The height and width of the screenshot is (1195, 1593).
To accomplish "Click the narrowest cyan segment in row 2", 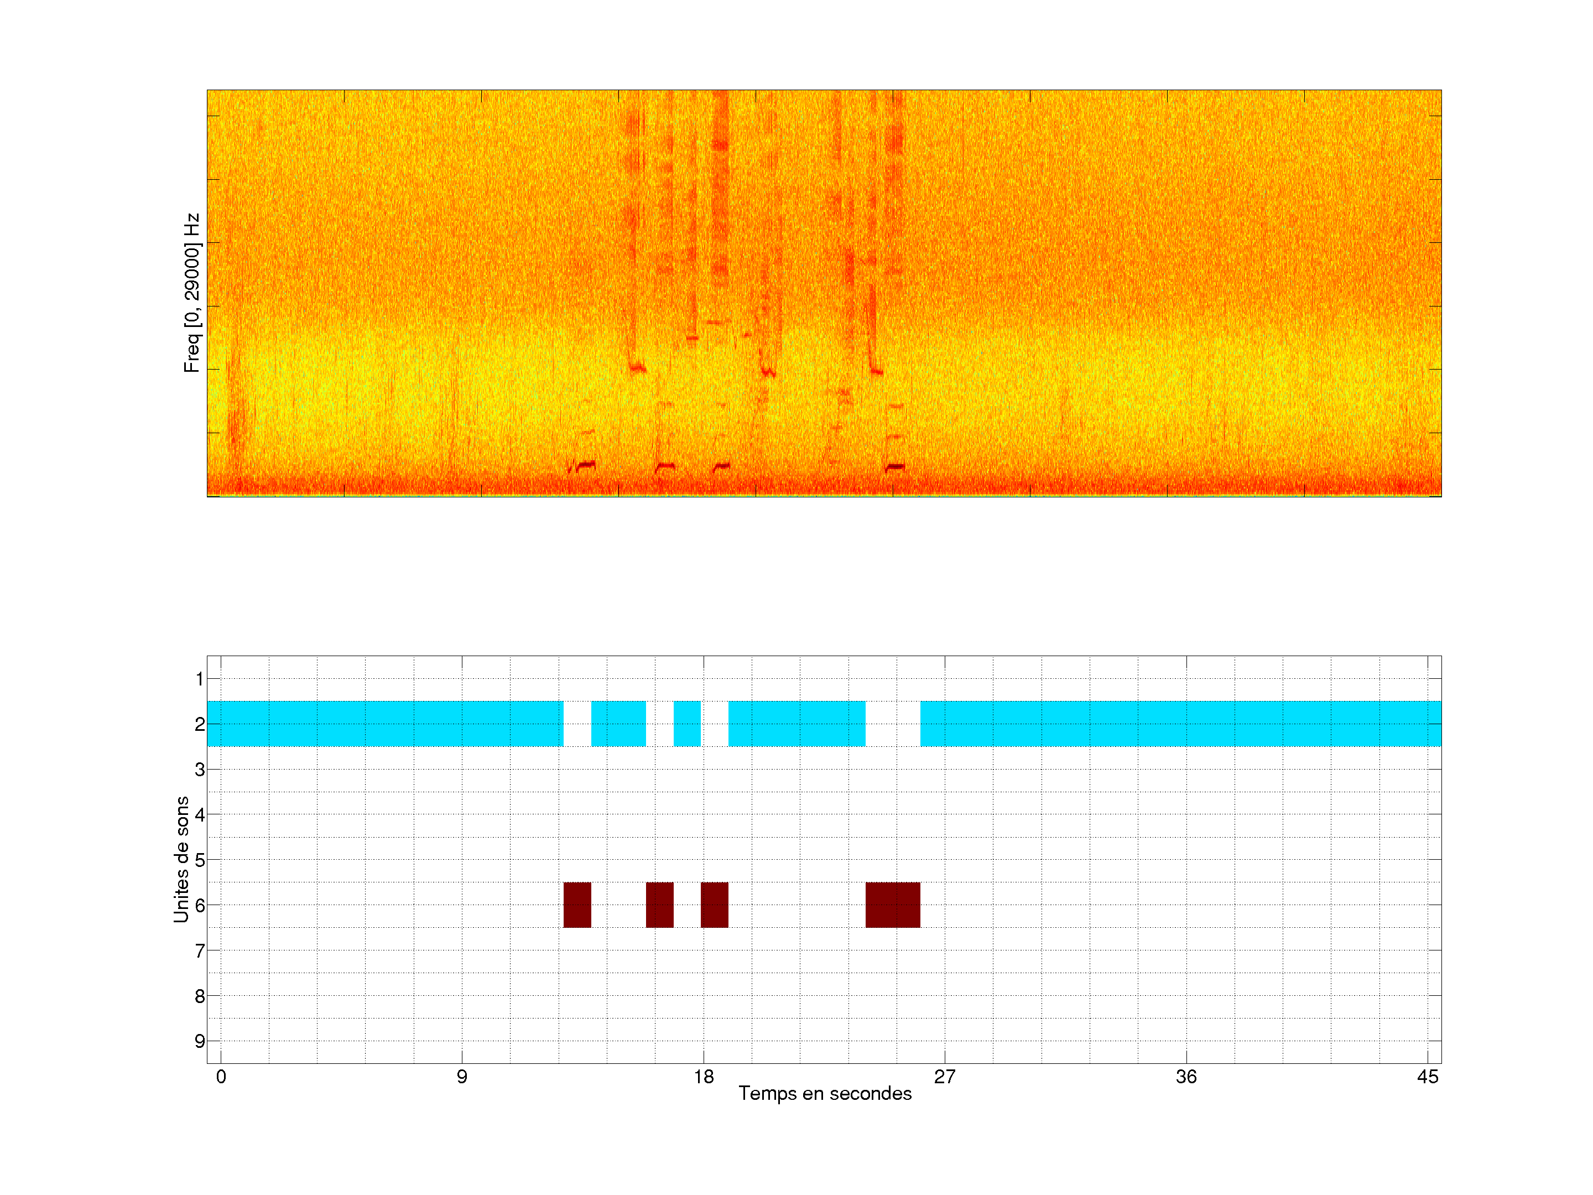I will (687, 723).
